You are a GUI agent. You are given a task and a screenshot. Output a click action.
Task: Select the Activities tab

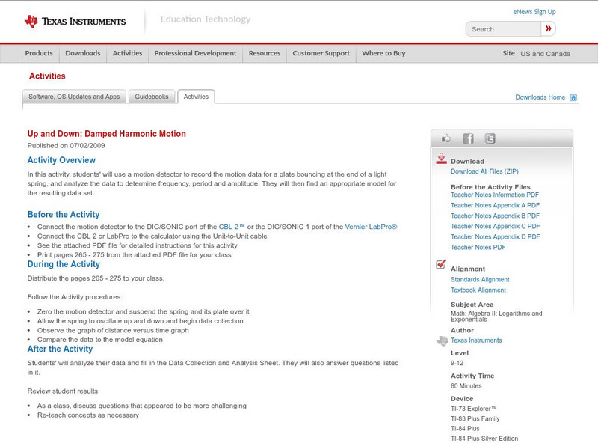pos(196,97)
